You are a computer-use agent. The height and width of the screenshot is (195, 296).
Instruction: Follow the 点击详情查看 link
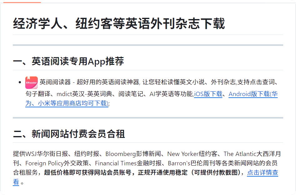coord(262,172)
